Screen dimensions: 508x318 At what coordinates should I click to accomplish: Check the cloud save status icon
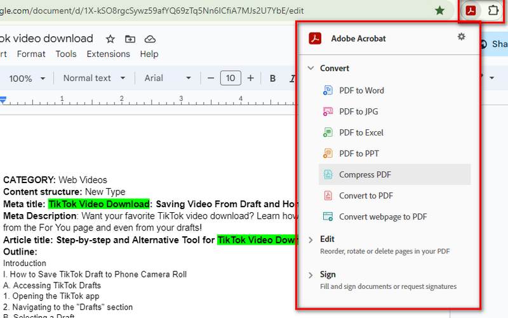tap(150, 39)
